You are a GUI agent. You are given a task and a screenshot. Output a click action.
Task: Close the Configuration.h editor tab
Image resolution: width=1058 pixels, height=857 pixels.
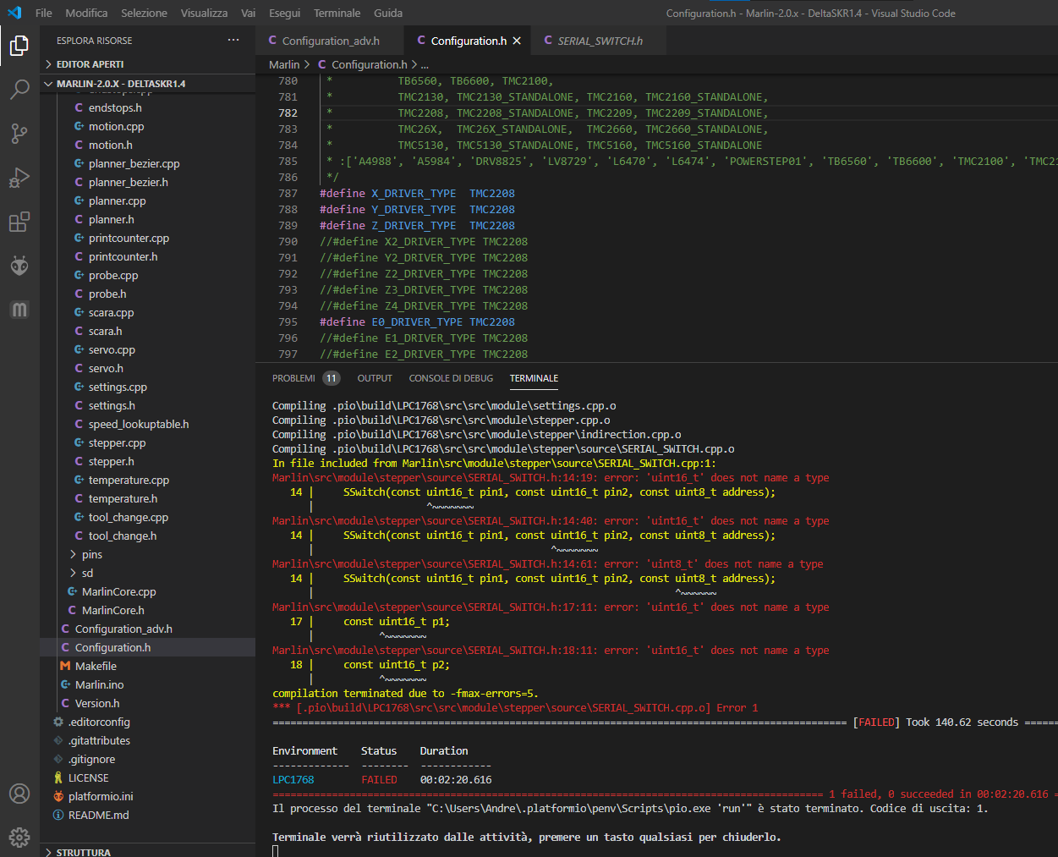click(517, 41)
